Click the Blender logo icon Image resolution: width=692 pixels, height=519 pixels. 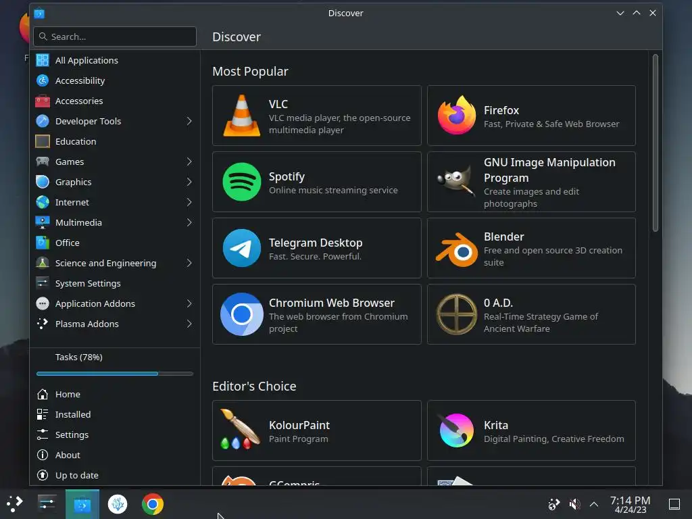(x=456, y=249)
